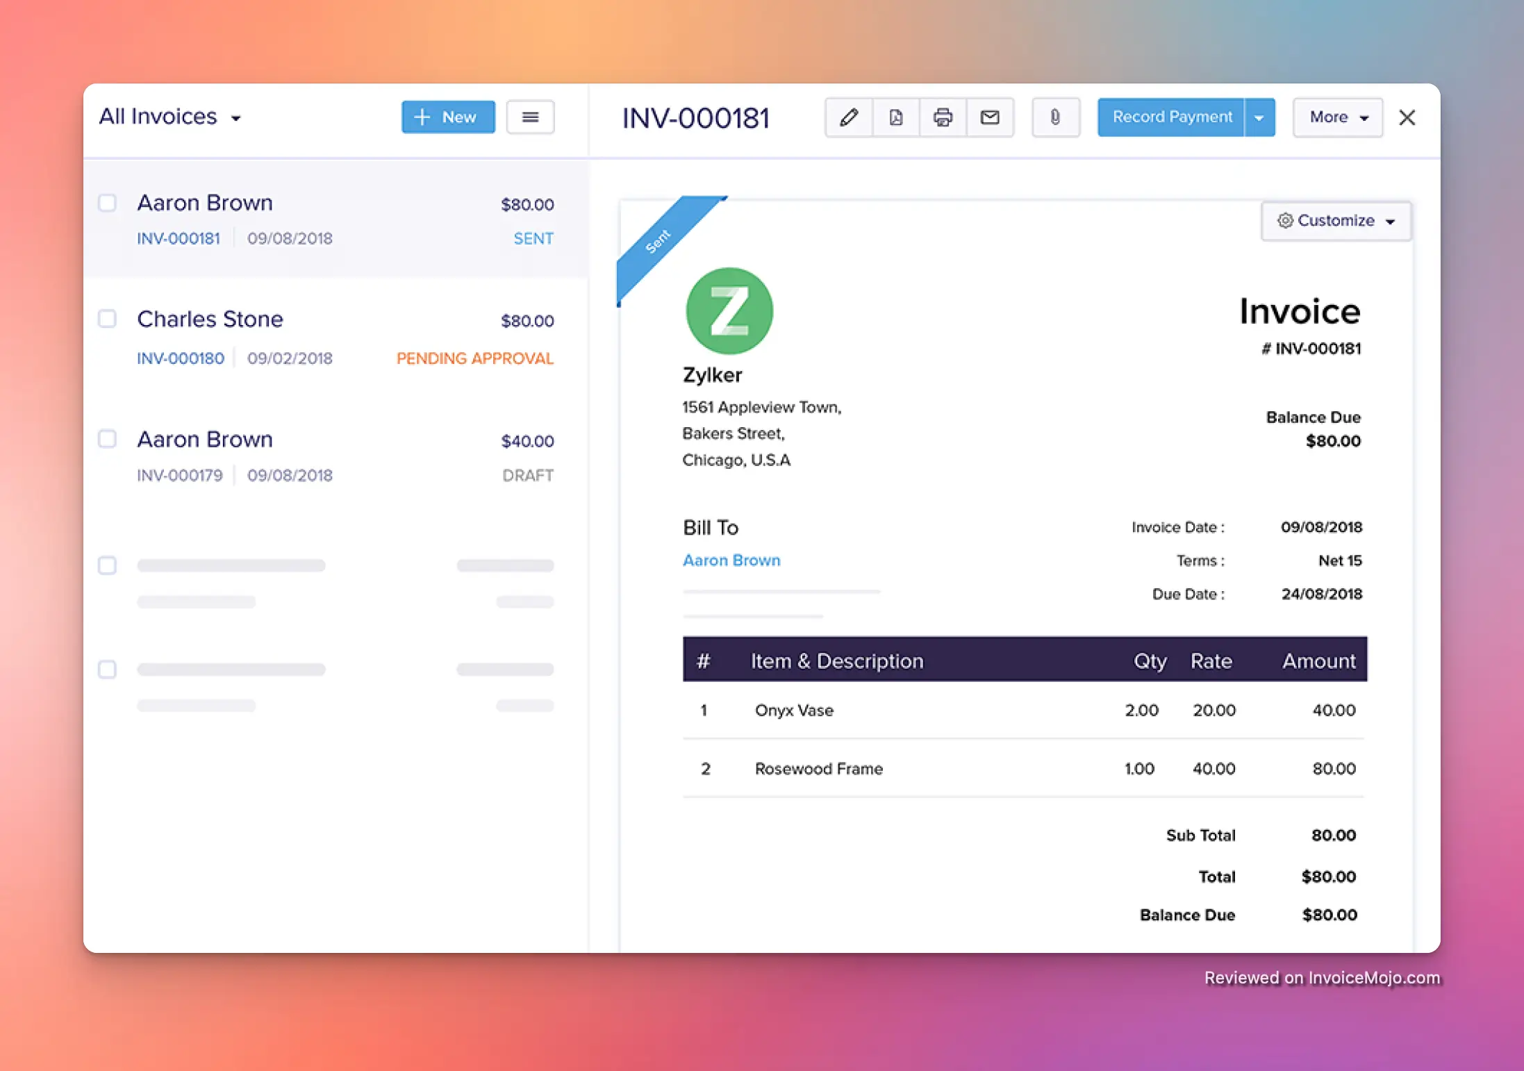This screenshot has width=1524, height=1071.
Task: Click the due date 24/08/2018
Action: coord(1322,594)
